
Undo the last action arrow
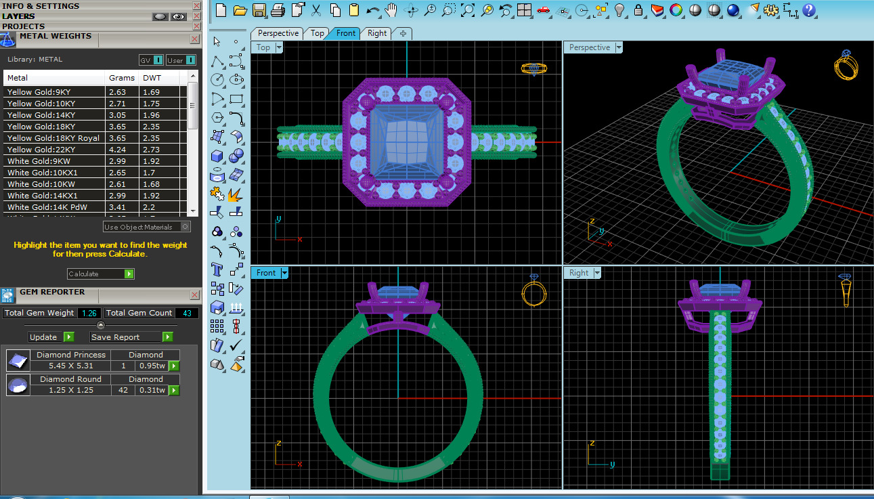373,10
